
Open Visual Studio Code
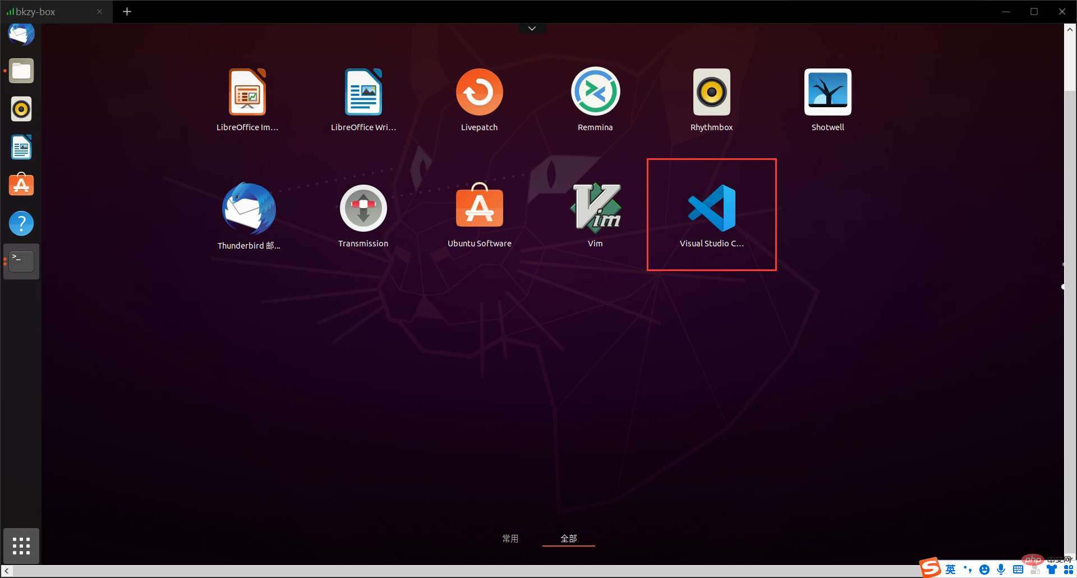pos(711,216)
